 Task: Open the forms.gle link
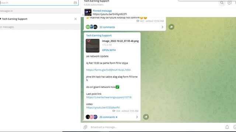point(108,70)
